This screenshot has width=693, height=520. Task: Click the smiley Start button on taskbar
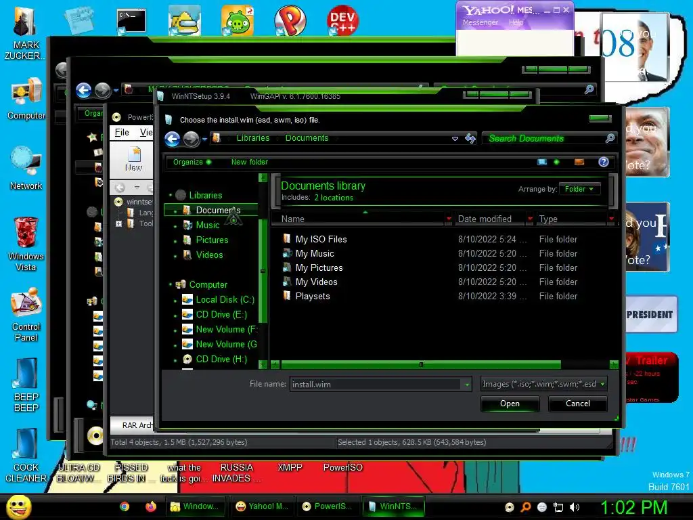(18, 506)
